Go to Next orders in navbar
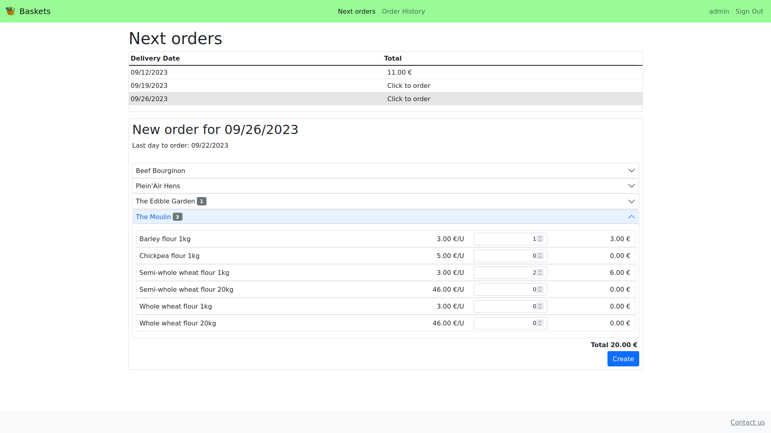The width and height of the screenshot is (771, 433). 356,11
